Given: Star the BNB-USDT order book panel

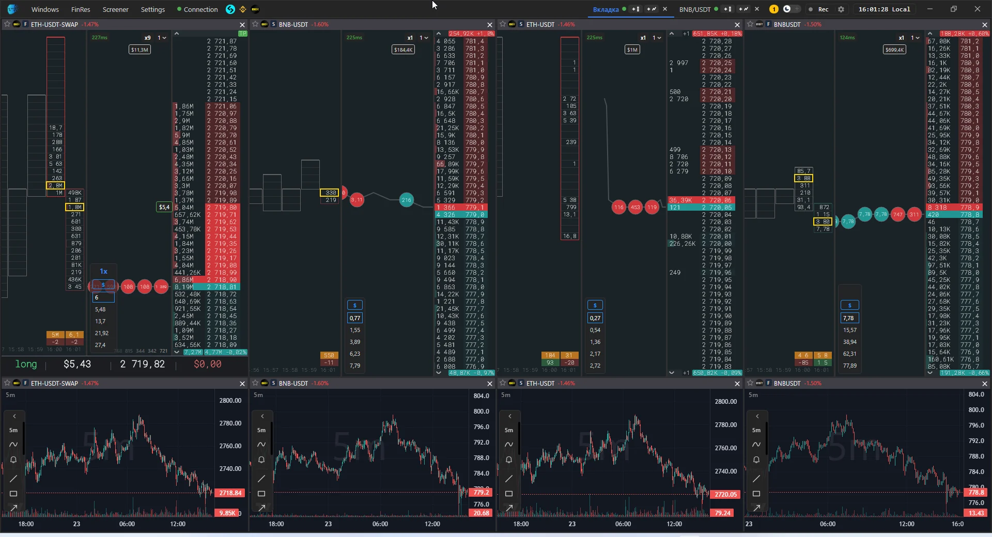Looking at the screenshot, I should (255, 24).
